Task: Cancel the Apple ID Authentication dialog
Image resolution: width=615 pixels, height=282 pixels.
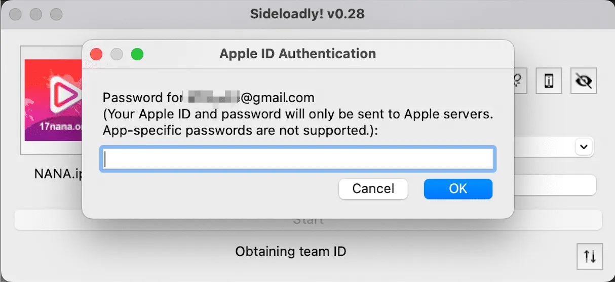Action: 373,189
